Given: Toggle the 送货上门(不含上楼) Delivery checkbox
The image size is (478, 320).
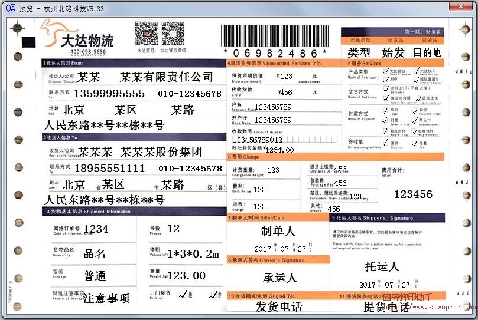Looking at the screenshot, I should tap(386, 88).
